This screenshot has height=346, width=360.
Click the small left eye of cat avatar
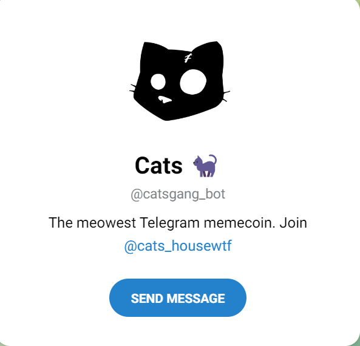pyautogui.click(x=158, y=82)
